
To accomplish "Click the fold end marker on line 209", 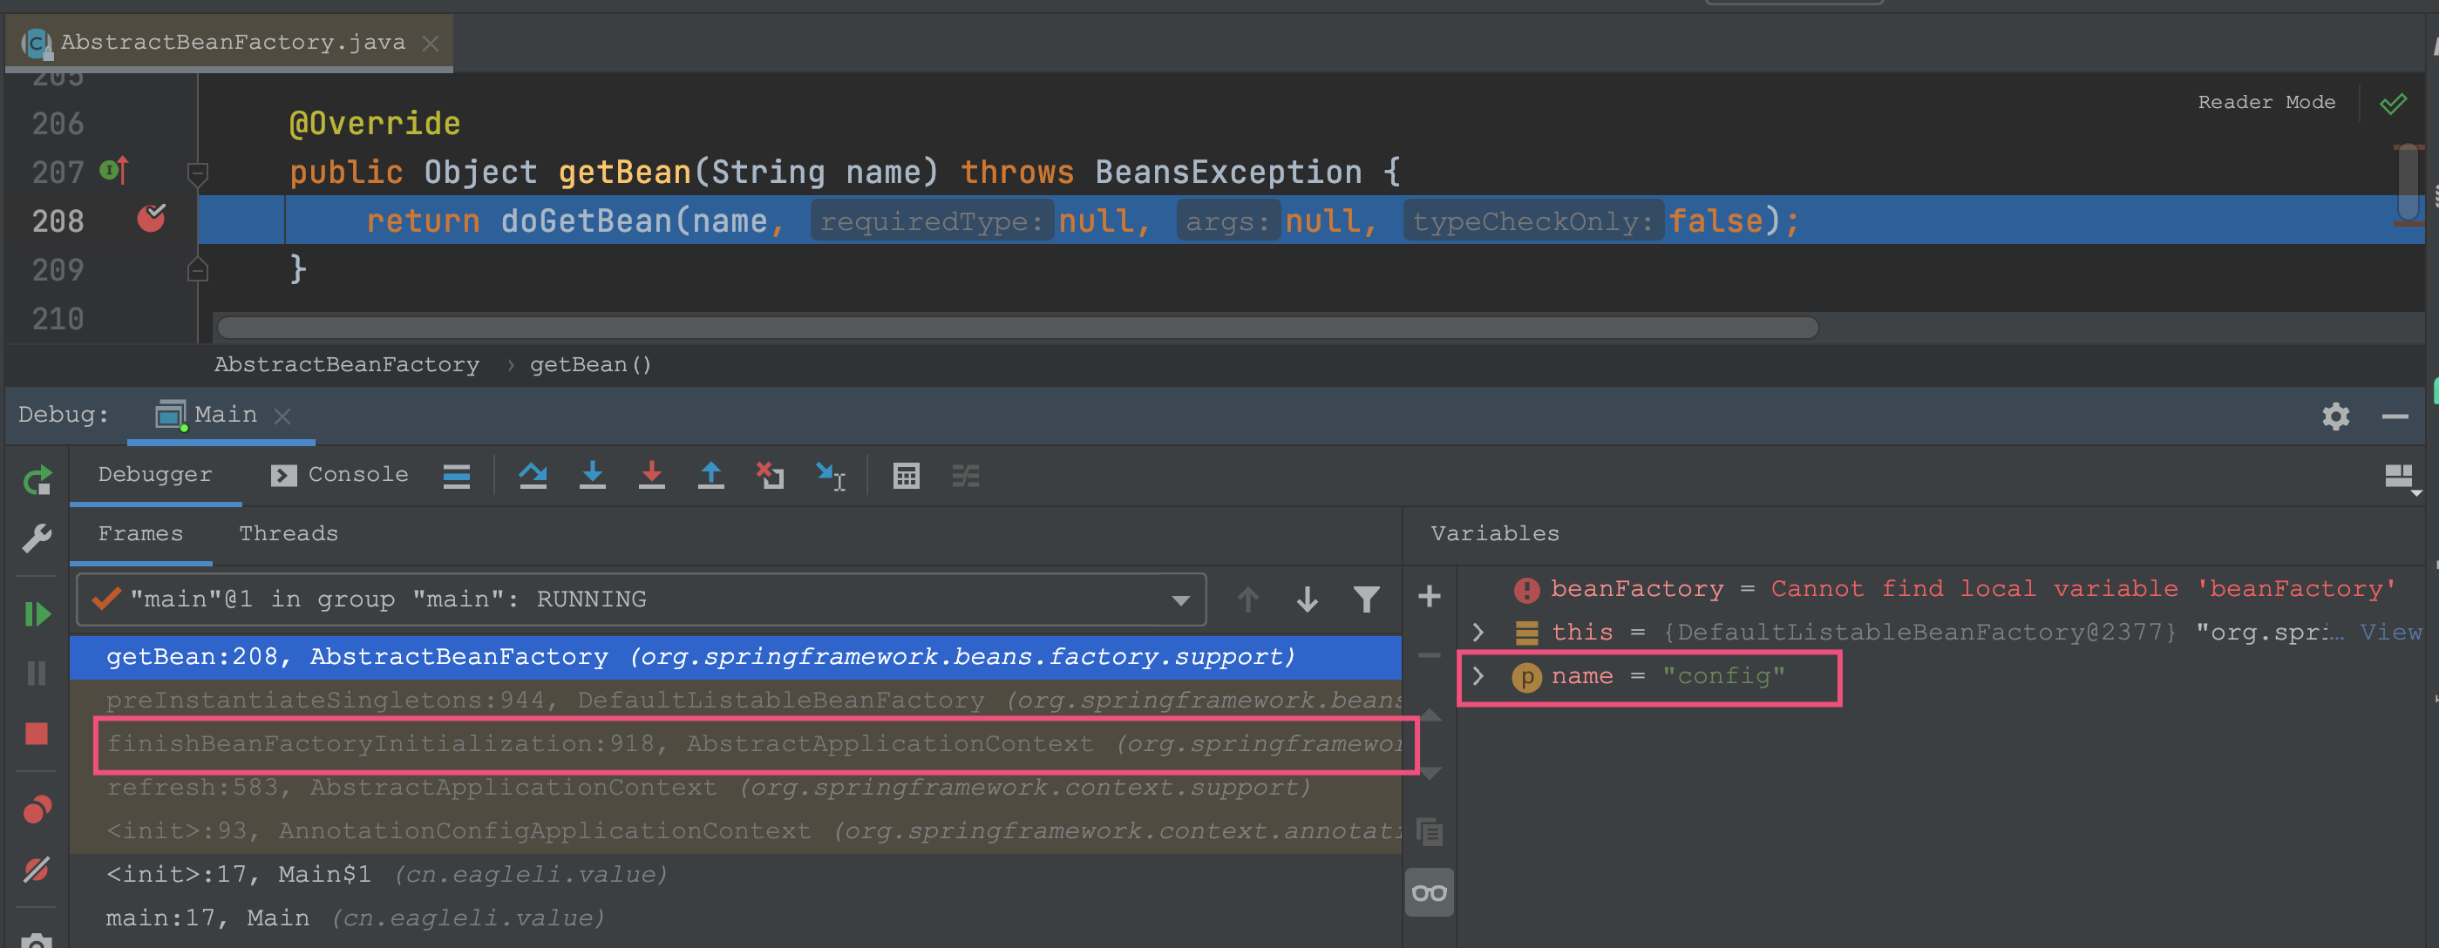I will coord(198,269).
